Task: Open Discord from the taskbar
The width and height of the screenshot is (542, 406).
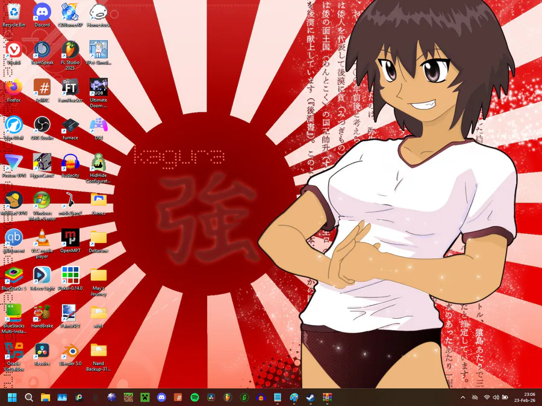Action: click(161, 398)
